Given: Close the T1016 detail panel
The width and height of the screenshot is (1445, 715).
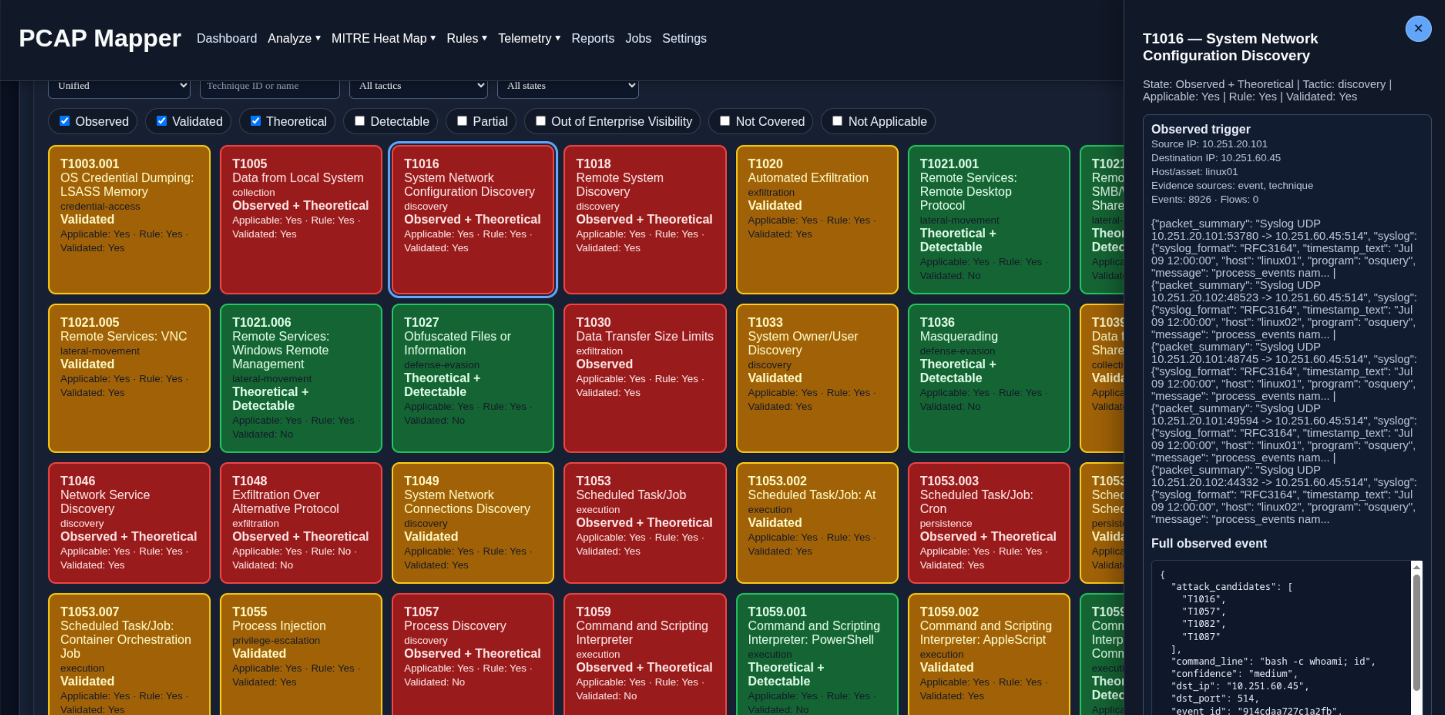Looking at the screenshot, I should (x=1418, y=29).
